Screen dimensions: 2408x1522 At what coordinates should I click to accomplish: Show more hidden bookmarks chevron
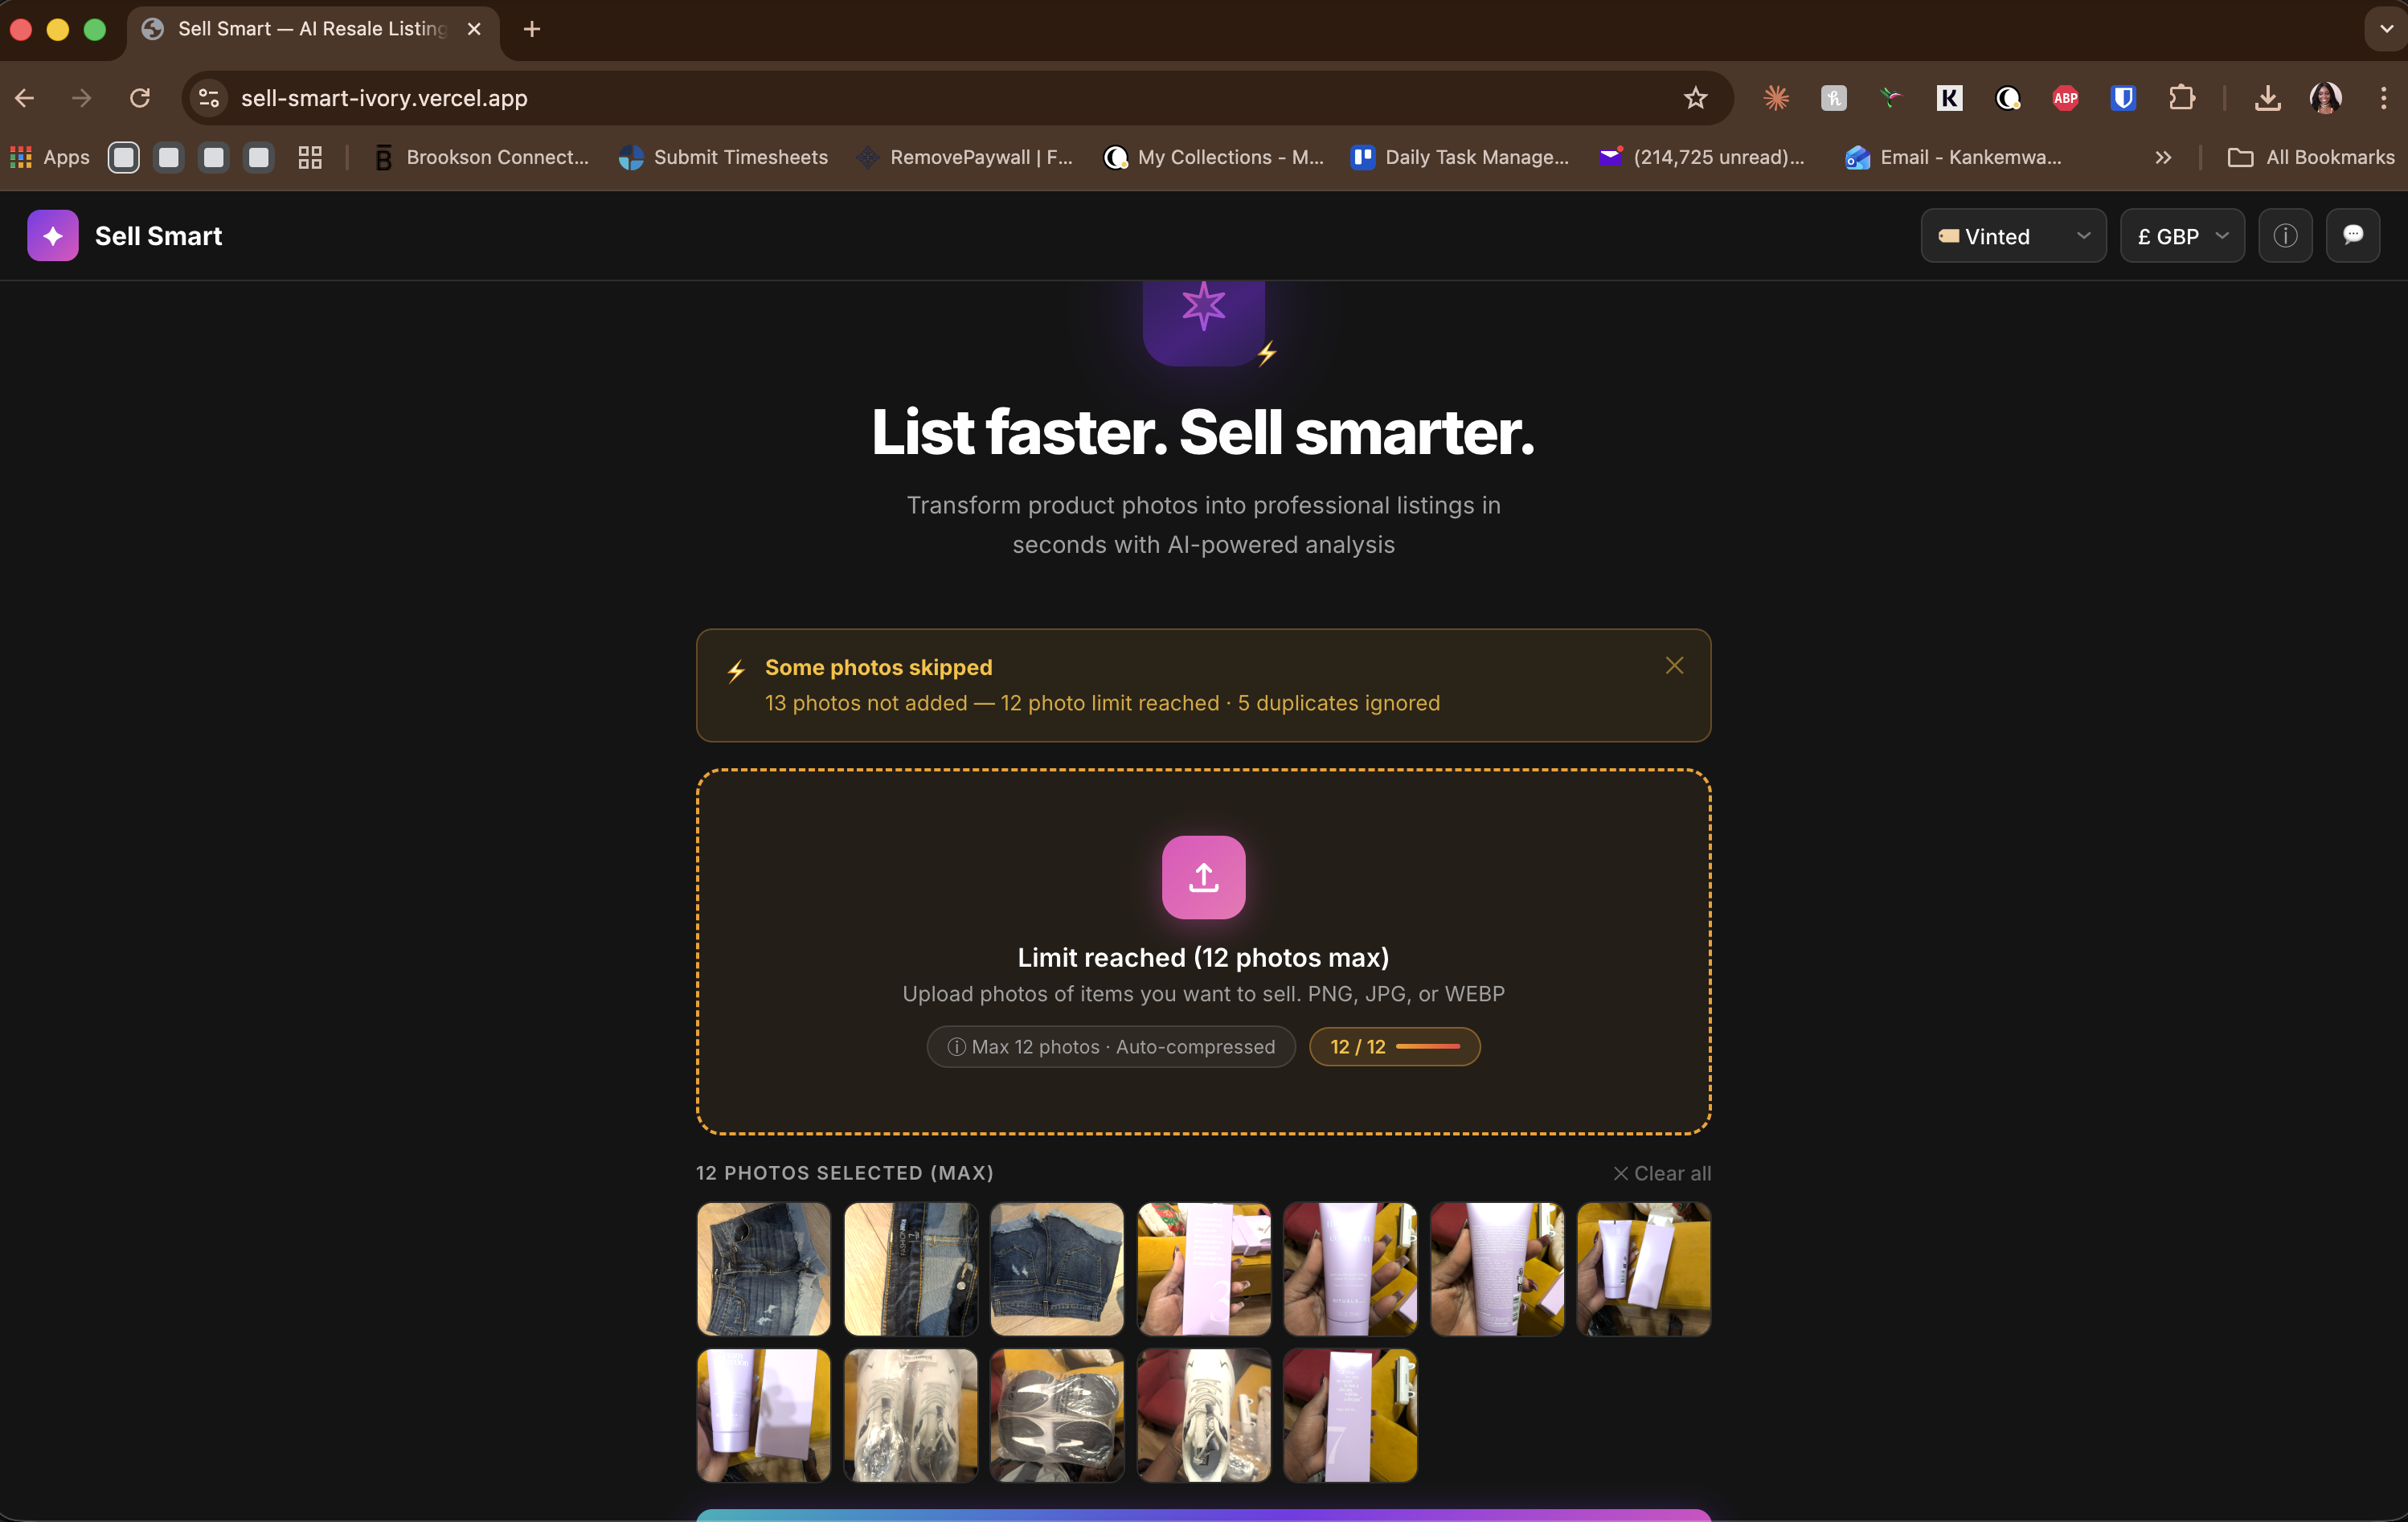tap(2163, 157)
